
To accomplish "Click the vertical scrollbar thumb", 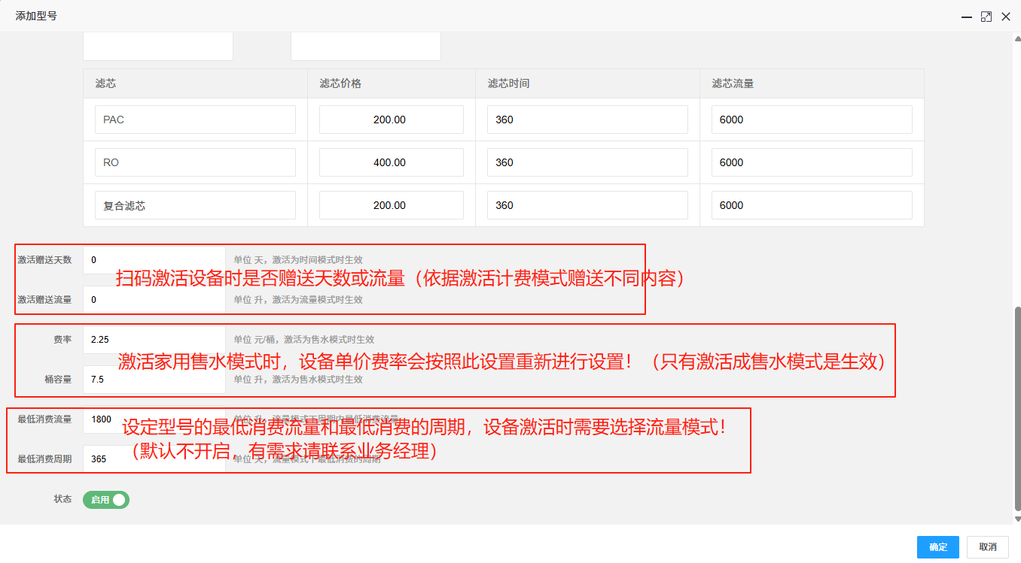I will coord(1017,409).
